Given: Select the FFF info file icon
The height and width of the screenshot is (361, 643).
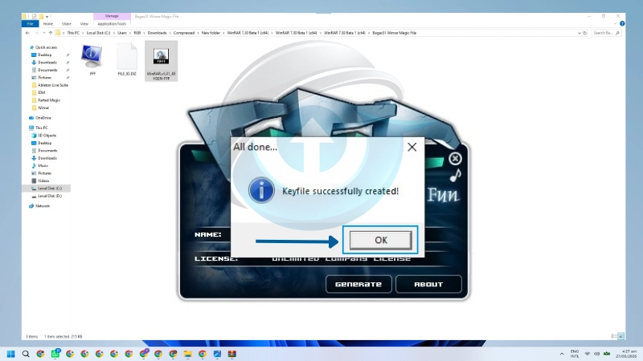Looking at the screenshot, I should [92, 59].
